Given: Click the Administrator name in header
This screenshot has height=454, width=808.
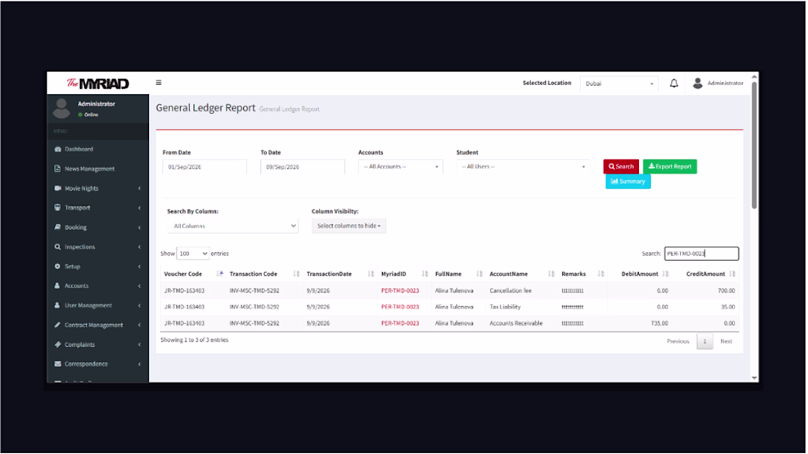Looking at the screenshot, I should click(725, 83).
